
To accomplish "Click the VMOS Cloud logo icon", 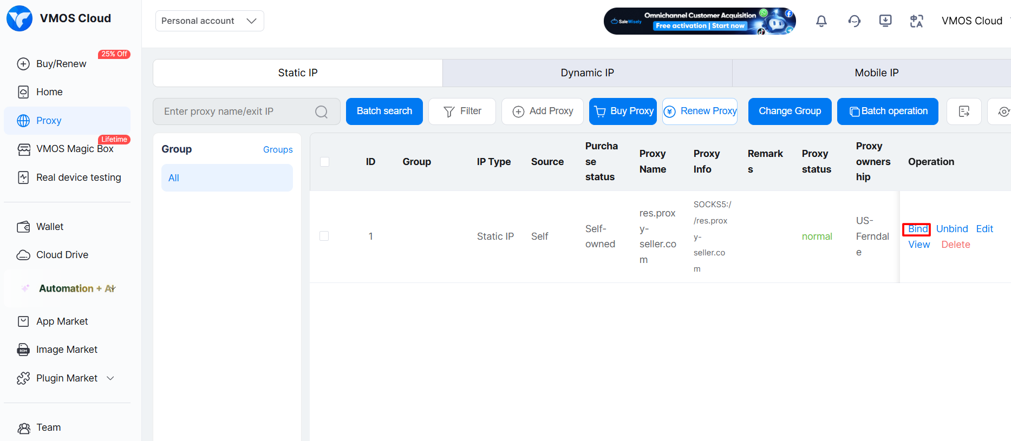I will click(x=19, y=18).
